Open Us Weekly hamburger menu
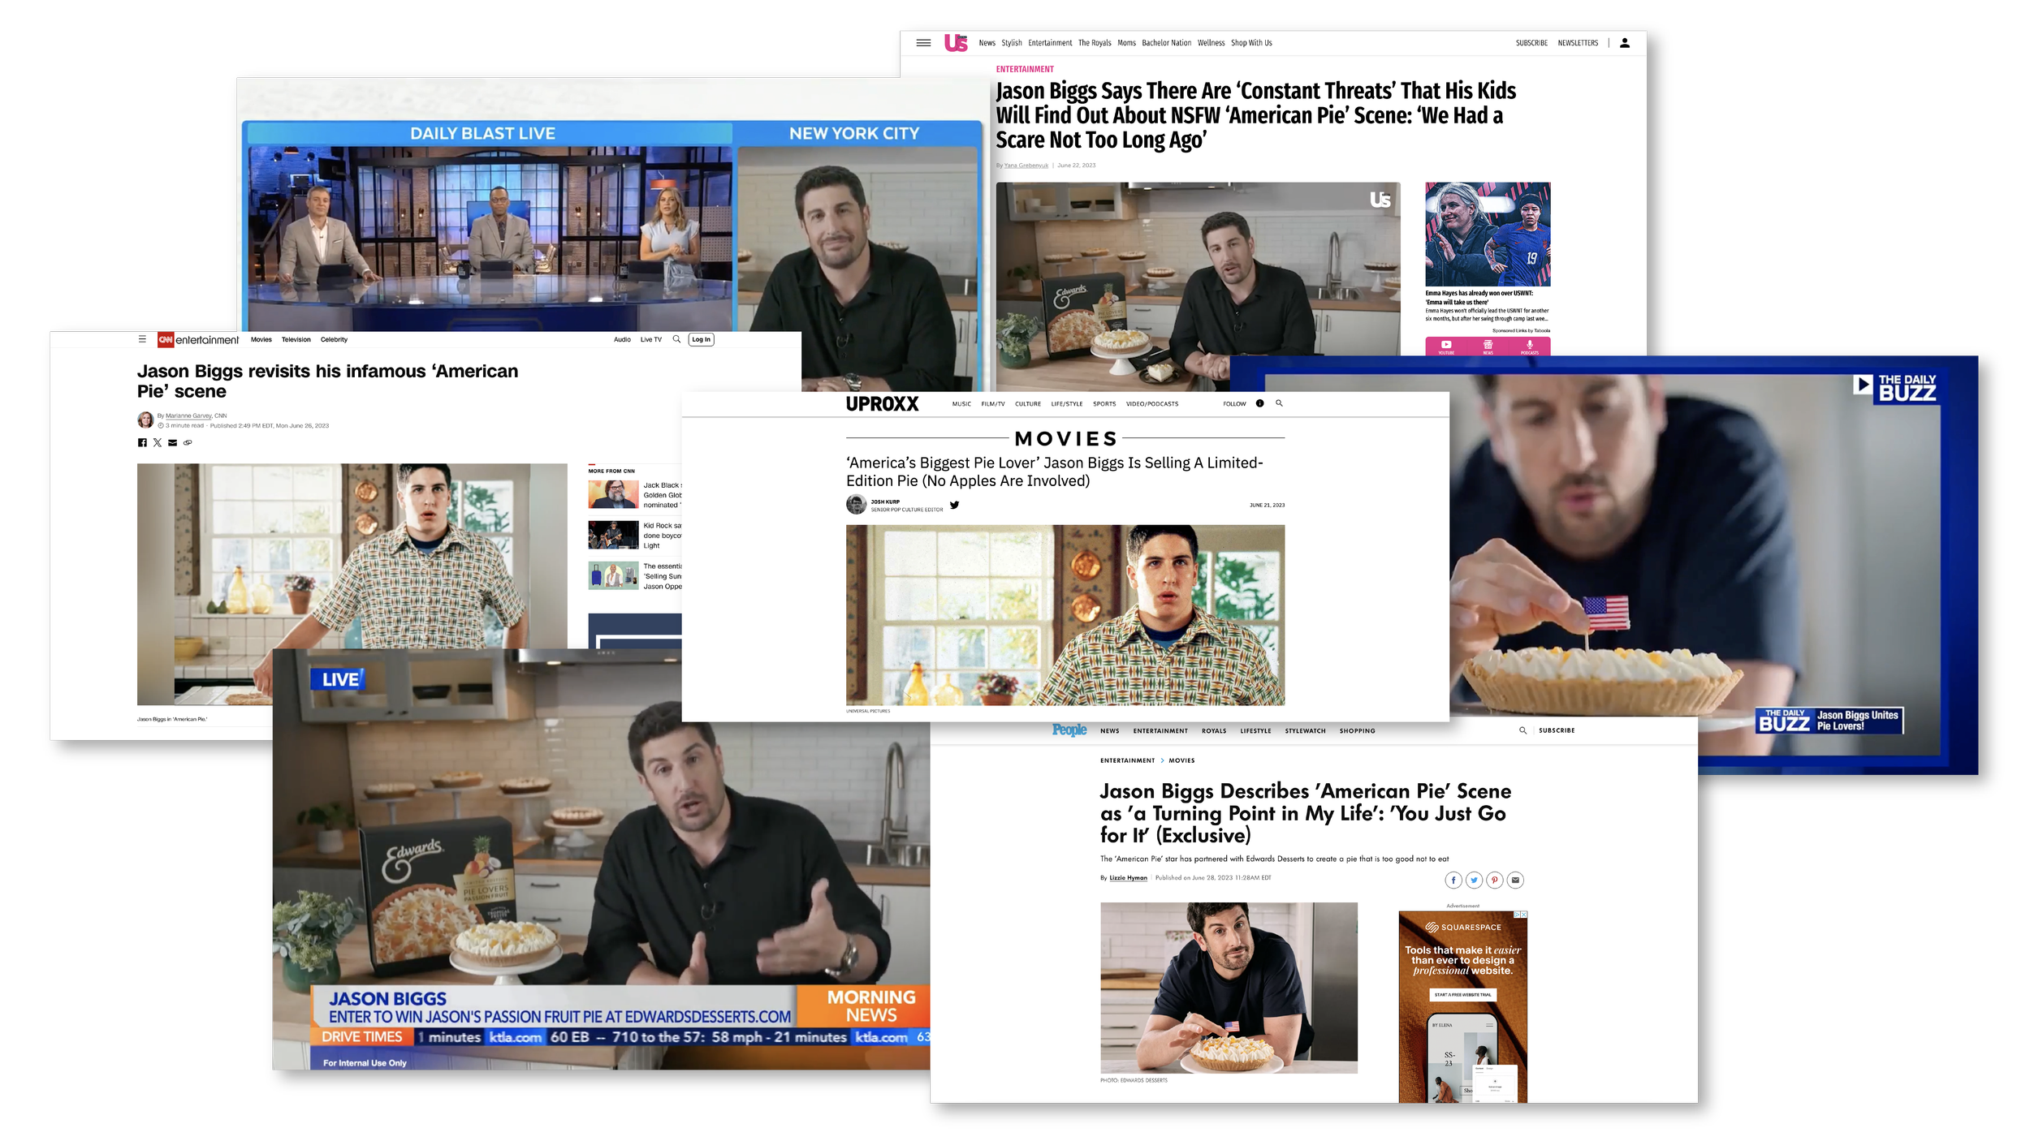 pyautogui.click(x=923, y=43)
